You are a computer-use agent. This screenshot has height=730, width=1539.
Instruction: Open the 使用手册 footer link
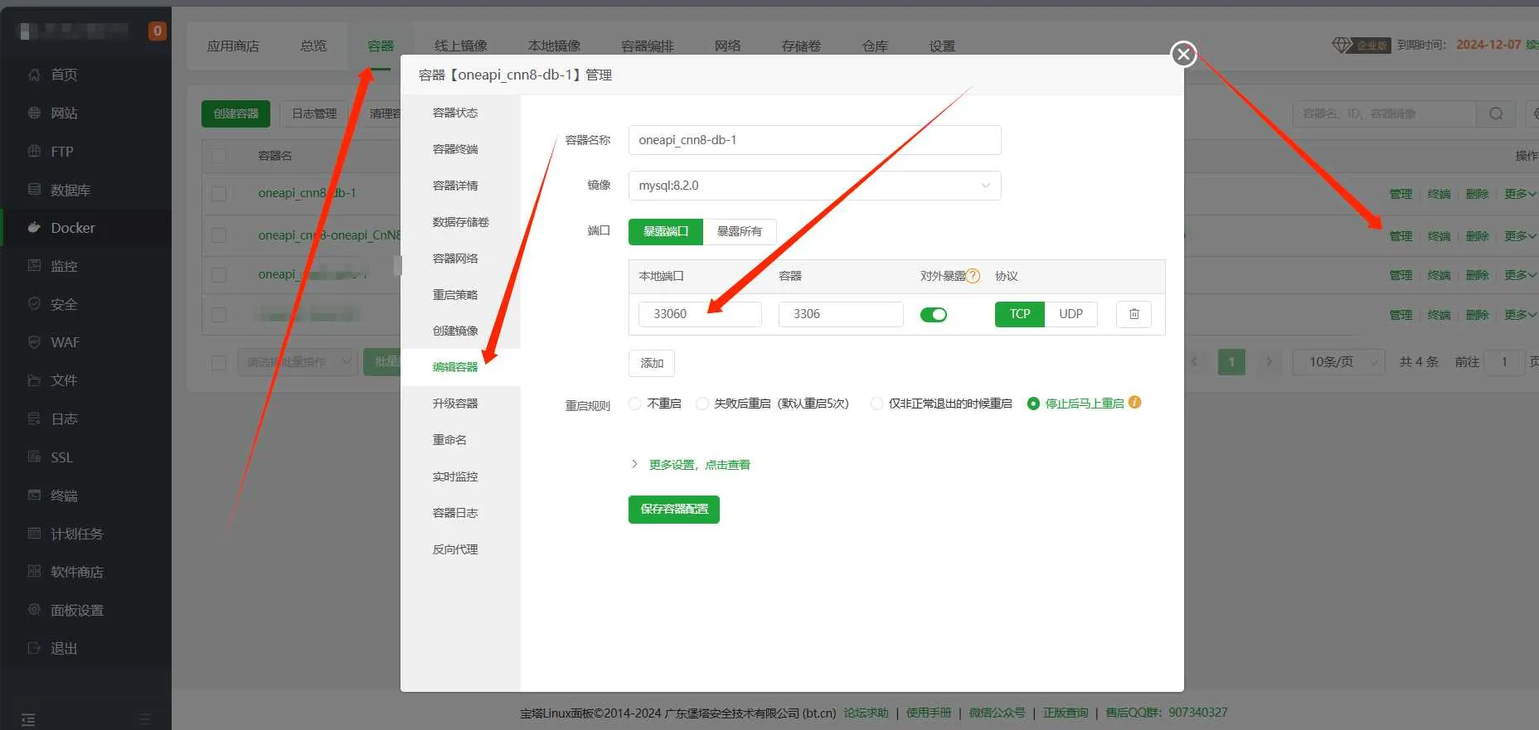[929, 713]
